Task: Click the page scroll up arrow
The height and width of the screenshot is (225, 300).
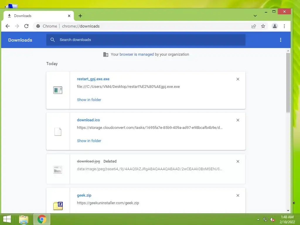Action: click(288, 51)
